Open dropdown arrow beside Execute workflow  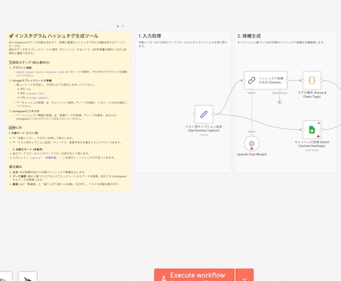pyautogui.click(x=245, y=275)
